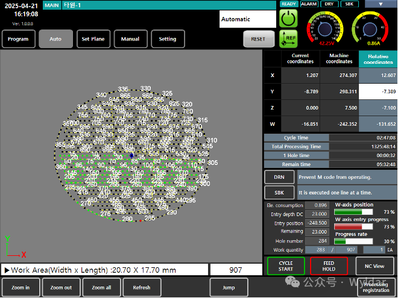The image size is (398, 298).
Task: Click the Zoom all button
Action: tap(101, 287)
